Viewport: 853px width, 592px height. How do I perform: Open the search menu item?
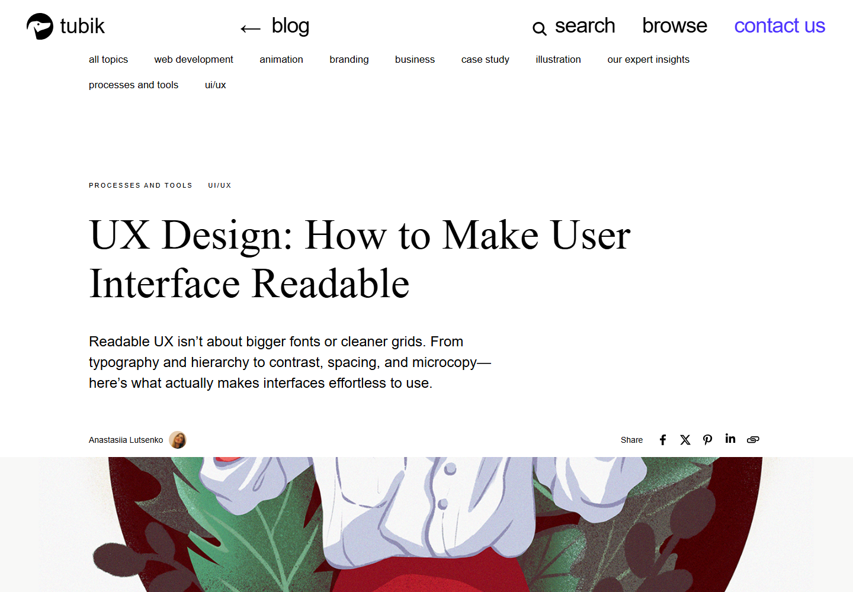[x=585, y=26]
